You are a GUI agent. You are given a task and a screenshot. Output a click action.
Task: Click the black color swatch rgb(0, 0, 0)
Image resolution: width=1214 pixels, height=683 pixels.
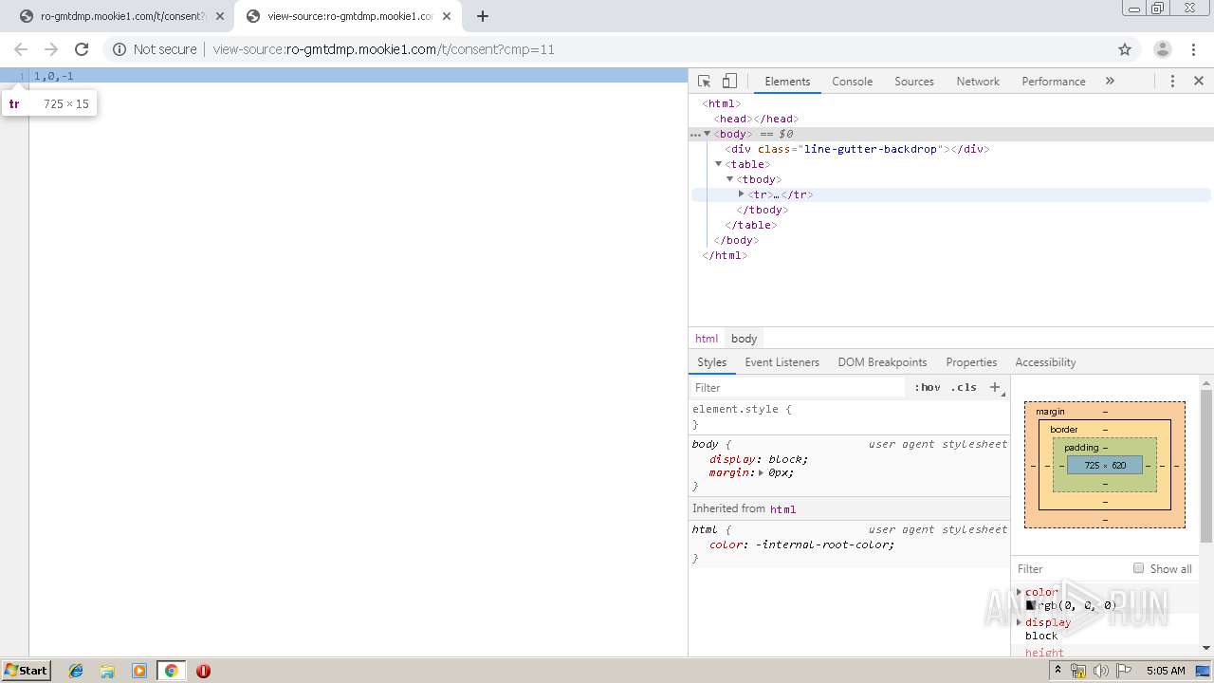coord(1030,605)
